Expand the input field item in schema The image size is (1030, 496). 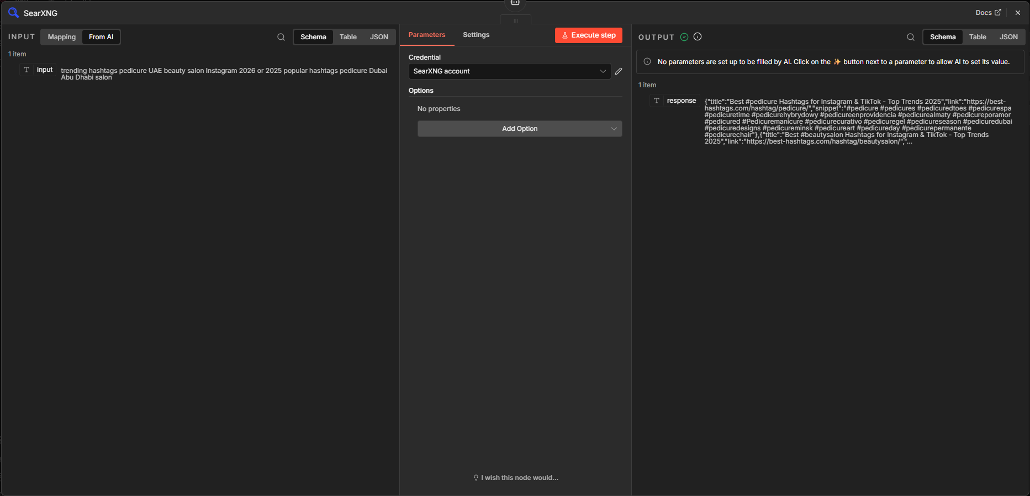[x=39, y=70]
